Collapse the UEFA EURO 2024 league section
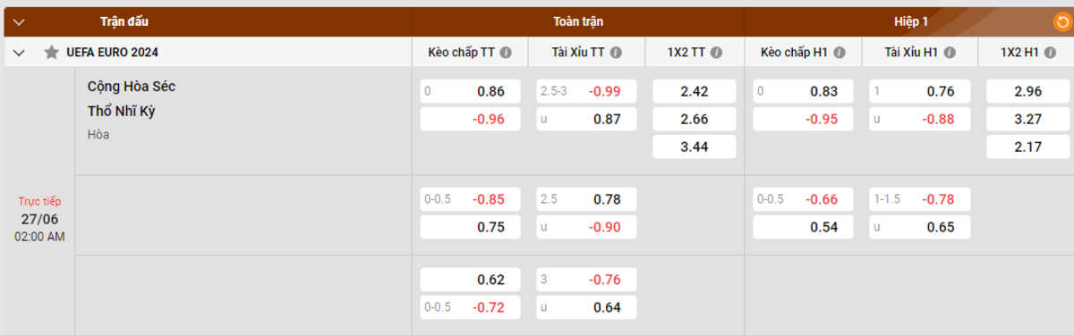Screen dimensions: 1074x335 point(19,53)
